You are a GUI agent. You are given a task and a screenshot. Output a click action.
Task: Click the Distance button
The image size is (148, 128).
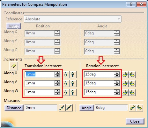14,108
